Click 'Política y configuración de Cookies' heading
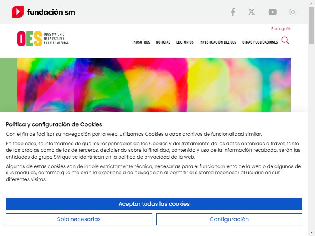The image size is (315, 236). click(54, 124)
